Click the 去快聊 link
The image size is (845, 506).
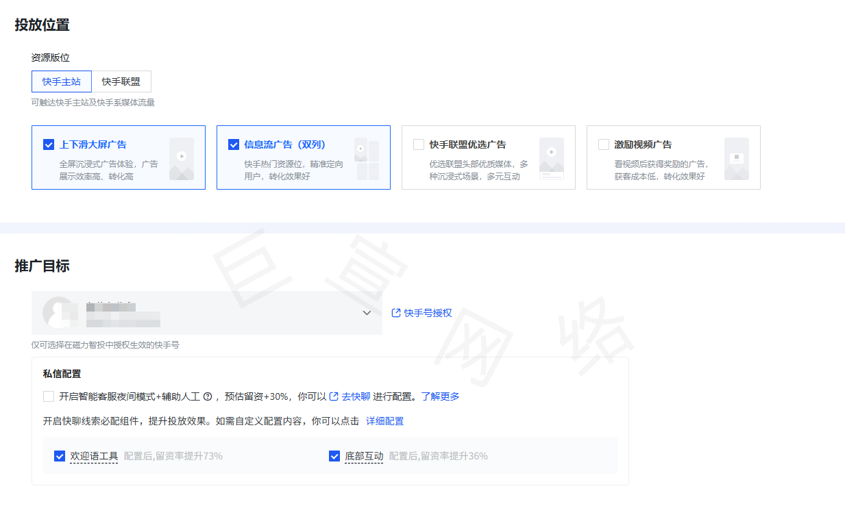point(355,396)
